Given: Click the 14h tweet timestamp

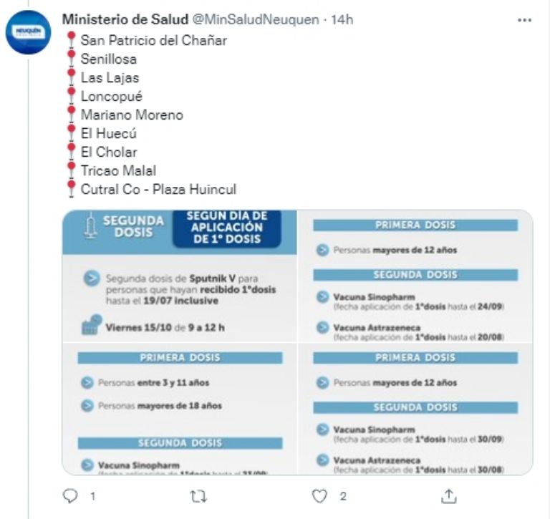Looking at the screenshot, I should (342, 19).
